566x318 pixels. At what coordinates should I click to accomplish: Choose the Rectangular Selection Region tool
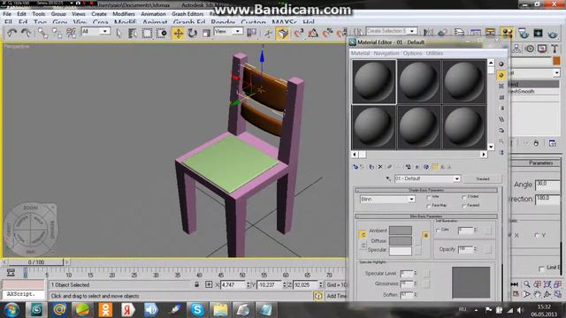(x=147, y=34)
